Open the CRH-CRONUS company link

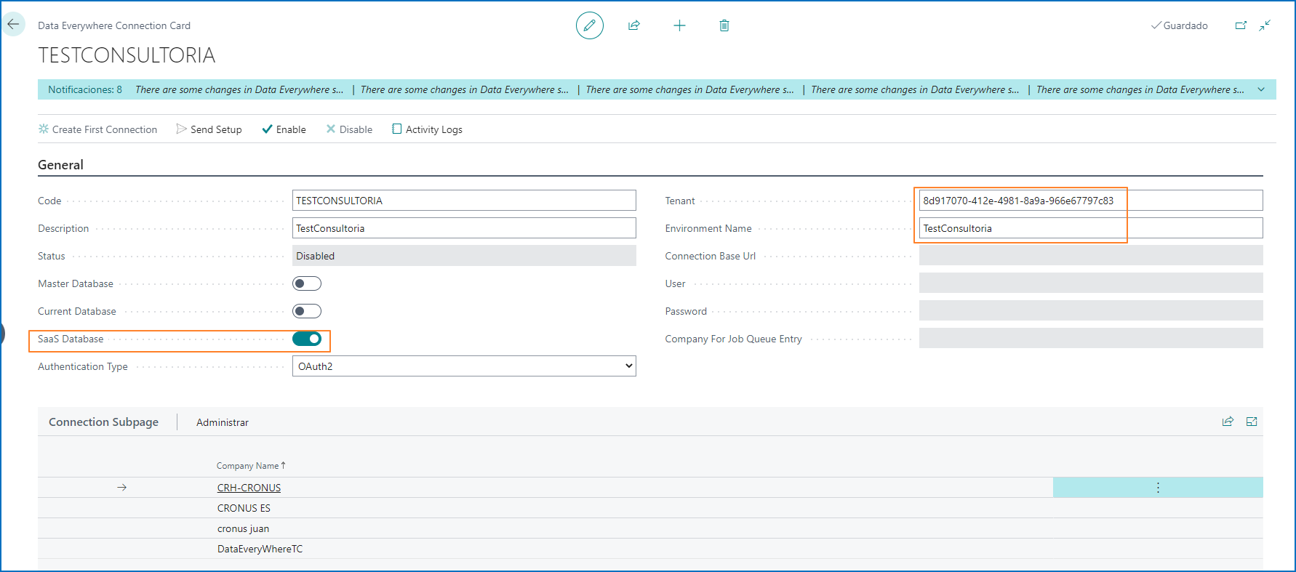pos(249,488)
